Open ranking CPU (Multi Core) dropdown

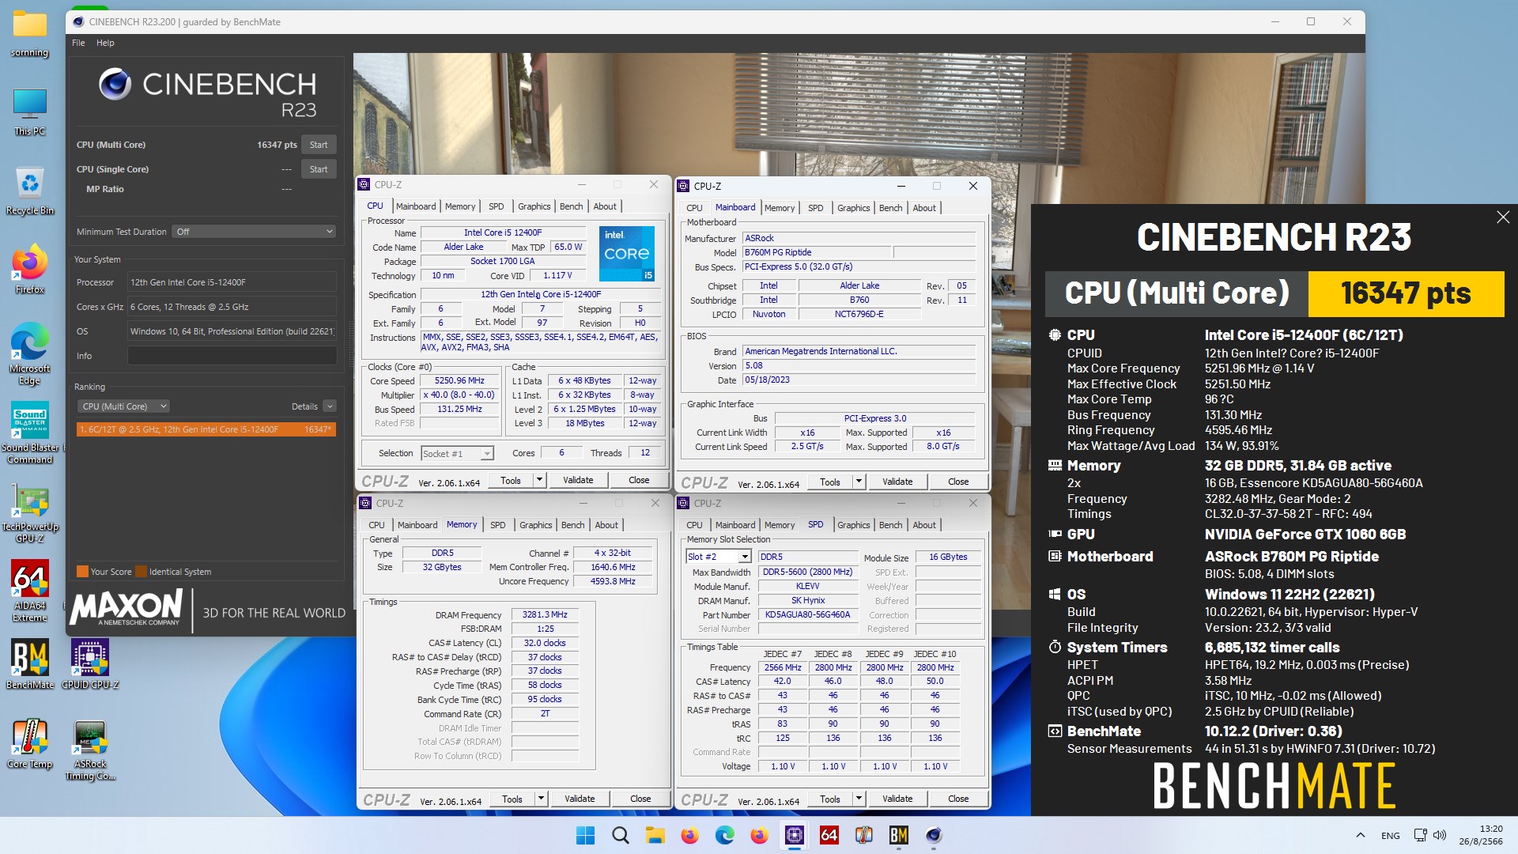[x=123, y=406]
